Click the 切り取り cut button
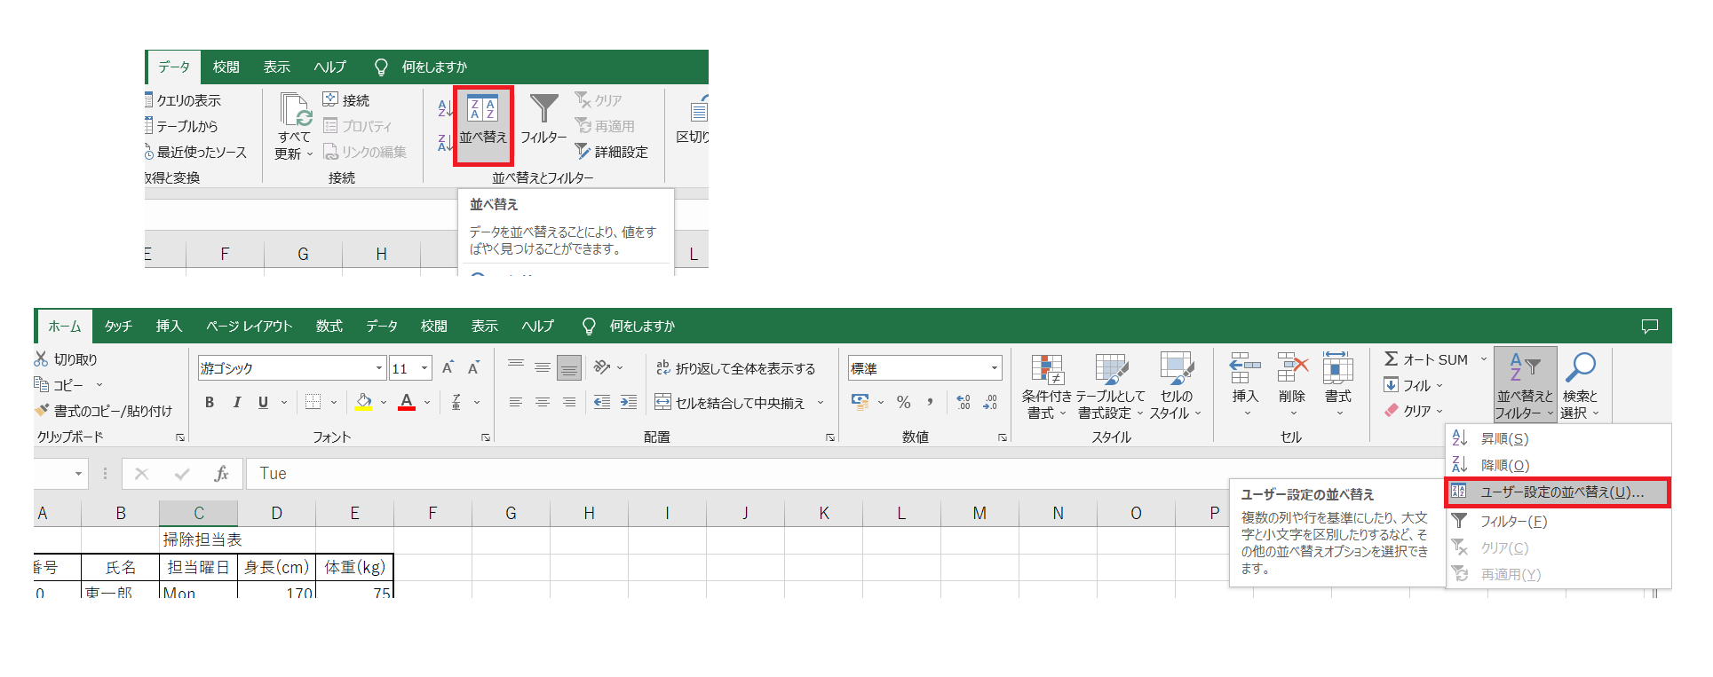Image resolution: width=1713 pixels, height=677 pixels. click(x=67, y=359)
